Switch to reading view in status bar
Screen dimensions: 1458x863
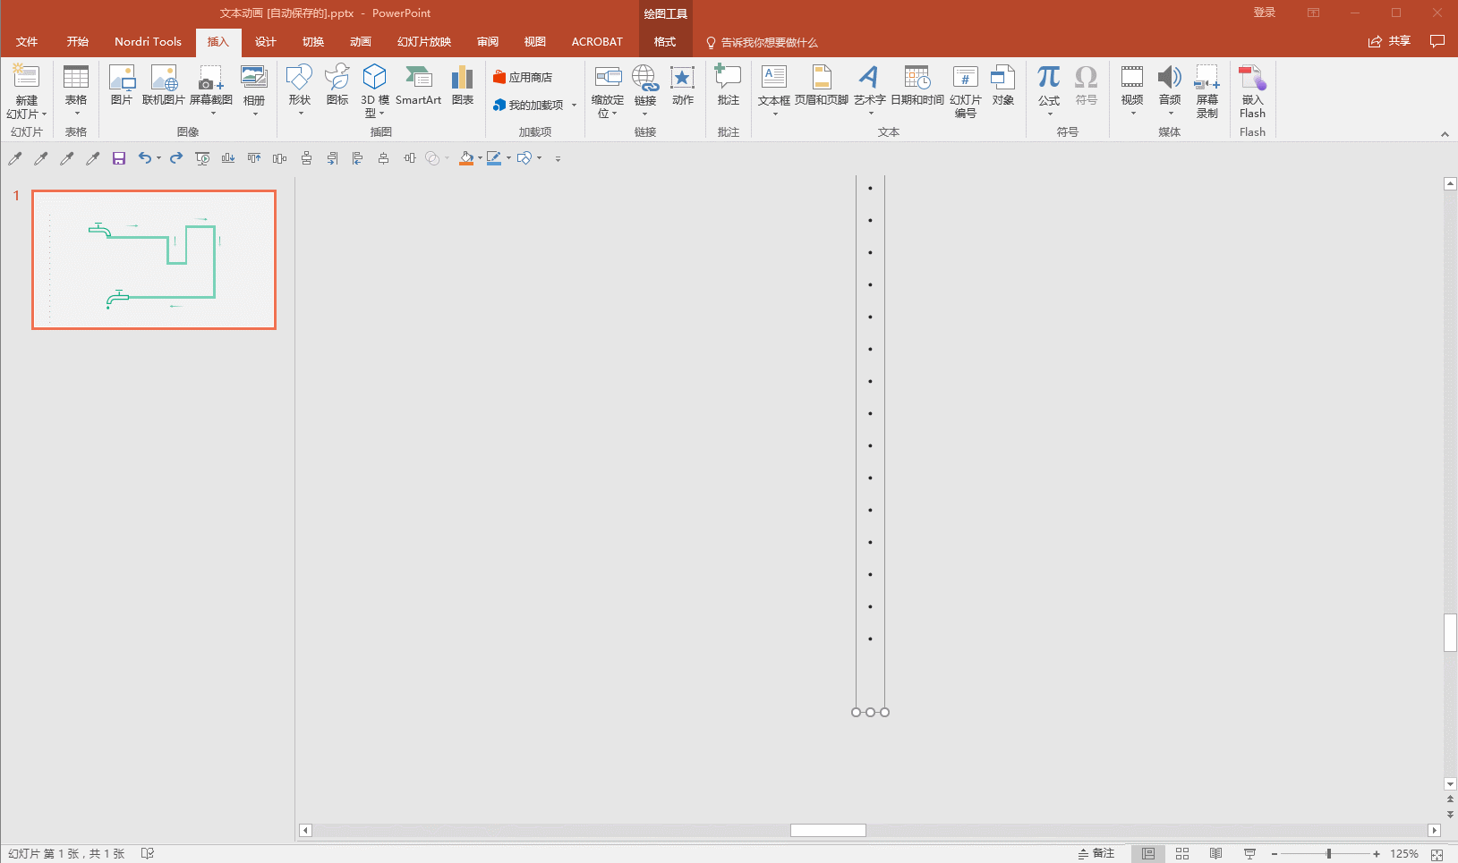tap(1215, 853)
